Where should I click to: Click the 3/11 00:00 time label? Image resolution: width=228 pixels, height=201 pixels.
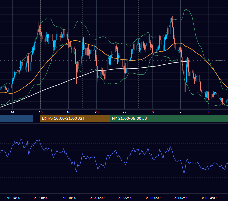click(153, 198)
